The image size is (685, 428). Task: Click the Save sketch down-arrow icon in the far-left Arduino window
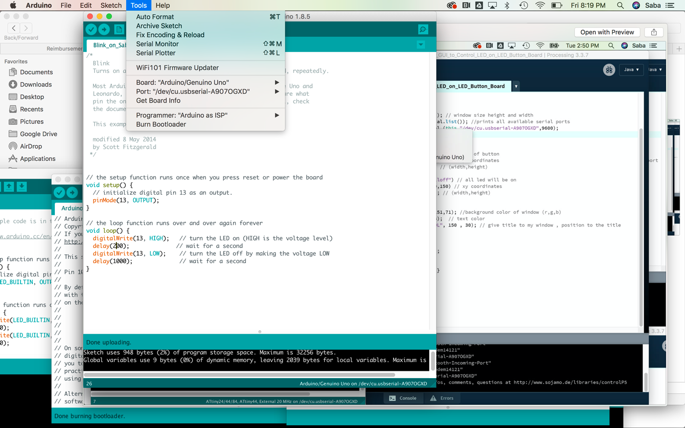click(x=22, y=186)
